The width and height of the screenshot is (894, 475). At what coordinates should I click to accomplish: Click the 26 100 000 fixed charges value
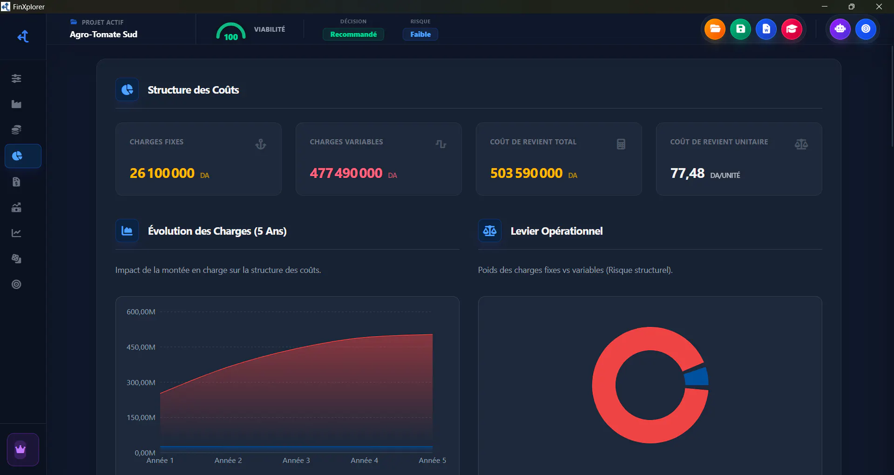pos(162,173)
